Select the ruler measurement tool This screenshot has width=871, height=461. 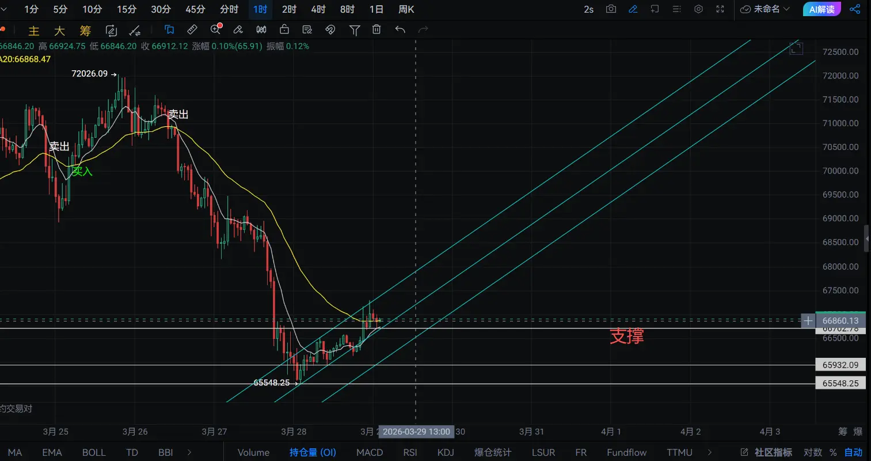[x=192, y=30]
